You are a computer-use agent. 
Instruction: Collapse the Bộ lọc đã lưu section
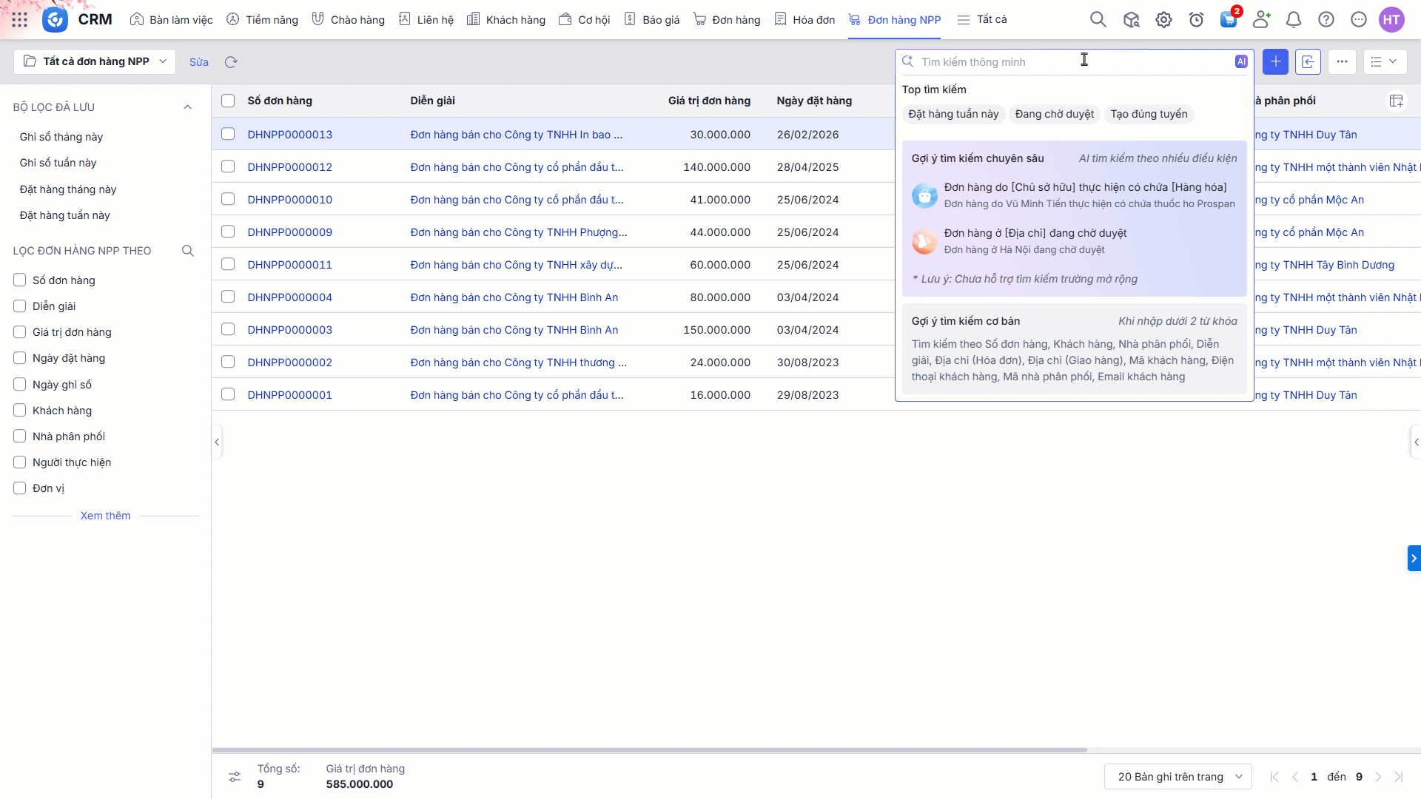point(187,107)
